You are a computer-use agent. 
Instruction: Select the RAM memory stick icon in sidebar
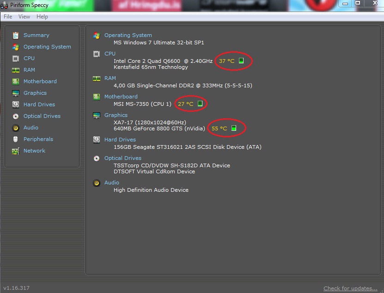tap(16, 70)
